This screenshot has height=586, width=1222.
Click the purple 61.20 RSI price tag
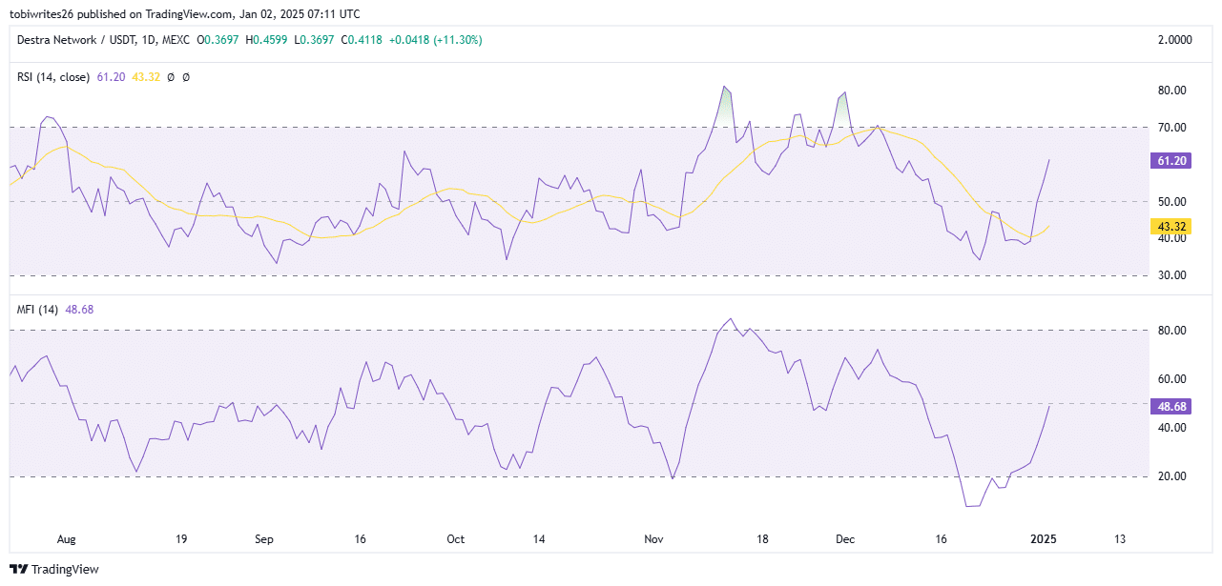[x=1171, y=161]
